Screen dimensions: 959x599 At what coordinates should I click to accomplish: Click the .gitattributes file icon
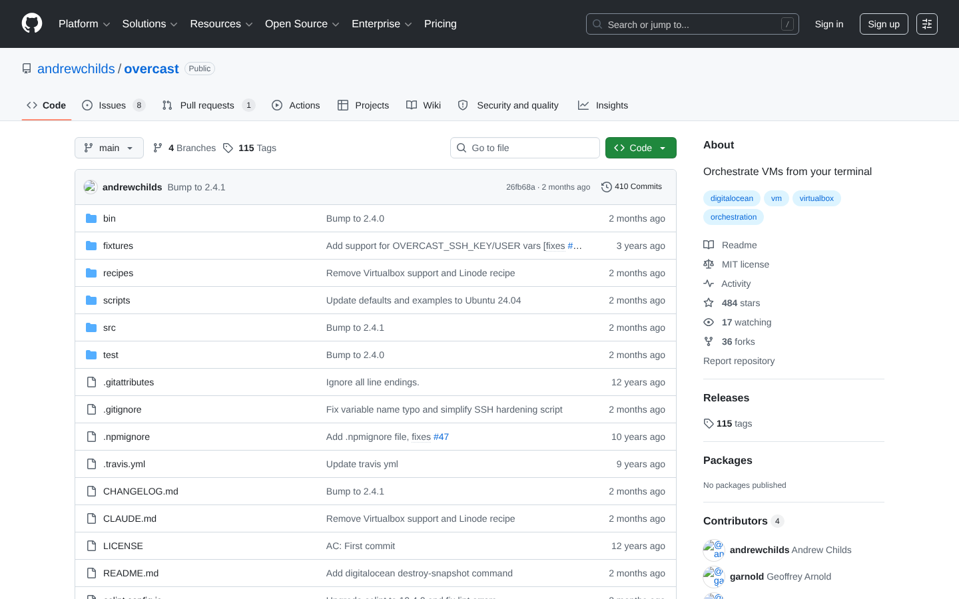click(x=91, y=382)
